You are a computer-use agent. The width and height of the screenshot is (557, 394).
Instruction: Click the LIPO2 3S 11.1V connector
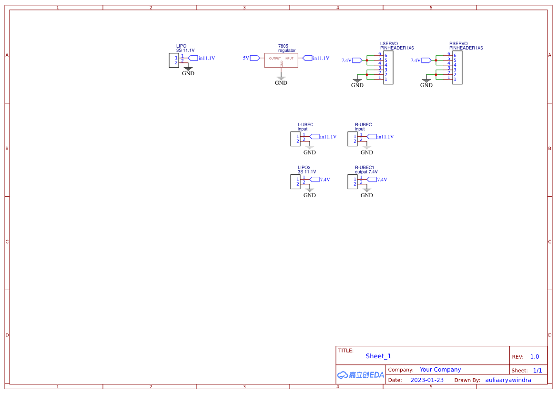(295, 182)
